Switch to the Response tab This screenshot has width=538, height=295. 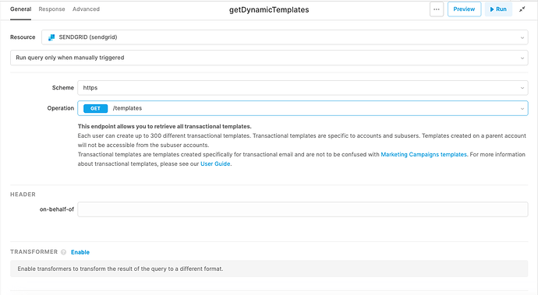coord(51,9)
